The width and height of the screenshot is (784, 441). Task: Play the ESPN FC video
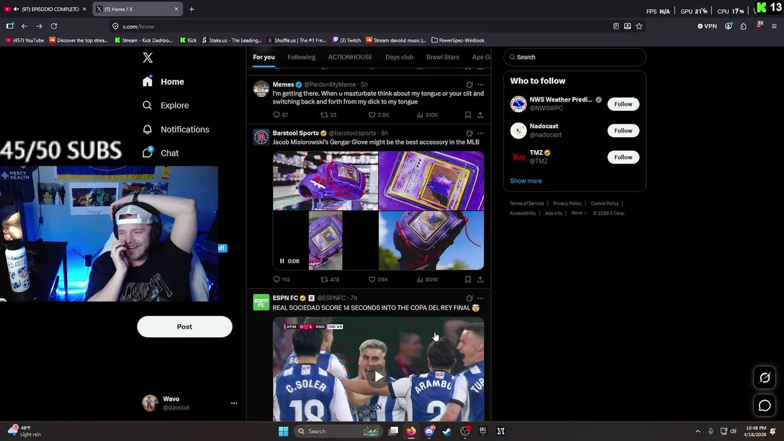(379, 377)
